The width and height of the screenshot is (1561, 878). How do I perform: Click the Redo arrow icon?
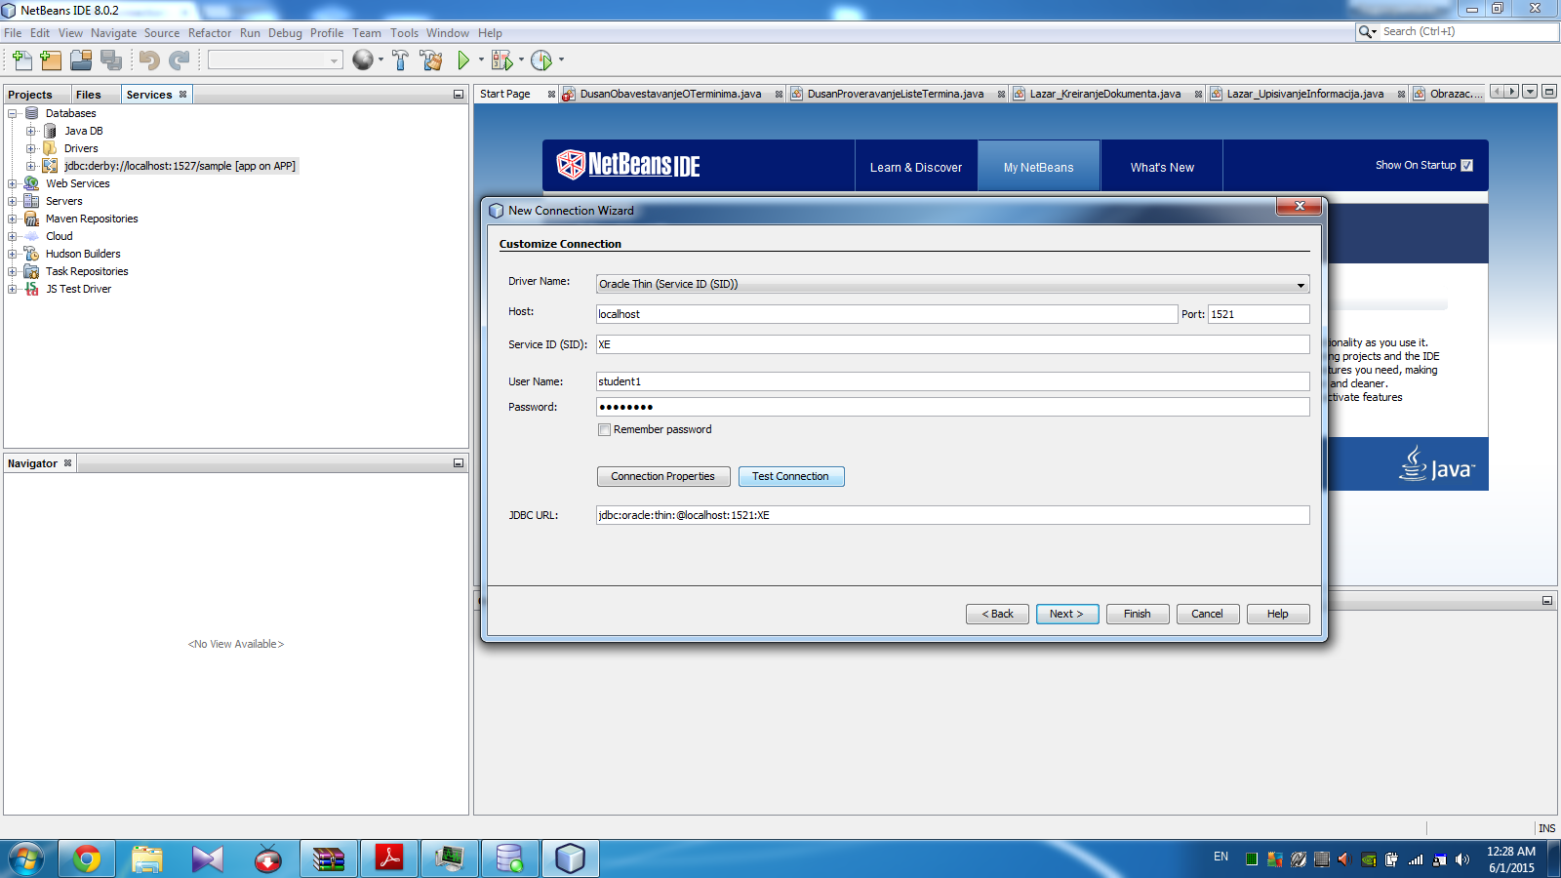point(180,60)
